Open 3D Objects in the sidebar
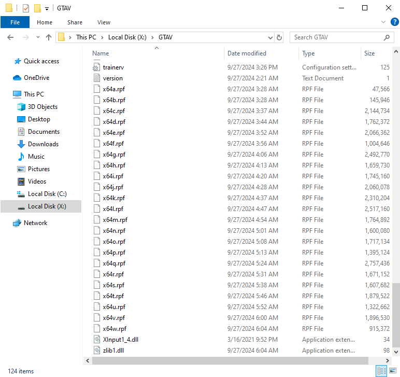 coord(42,107)
